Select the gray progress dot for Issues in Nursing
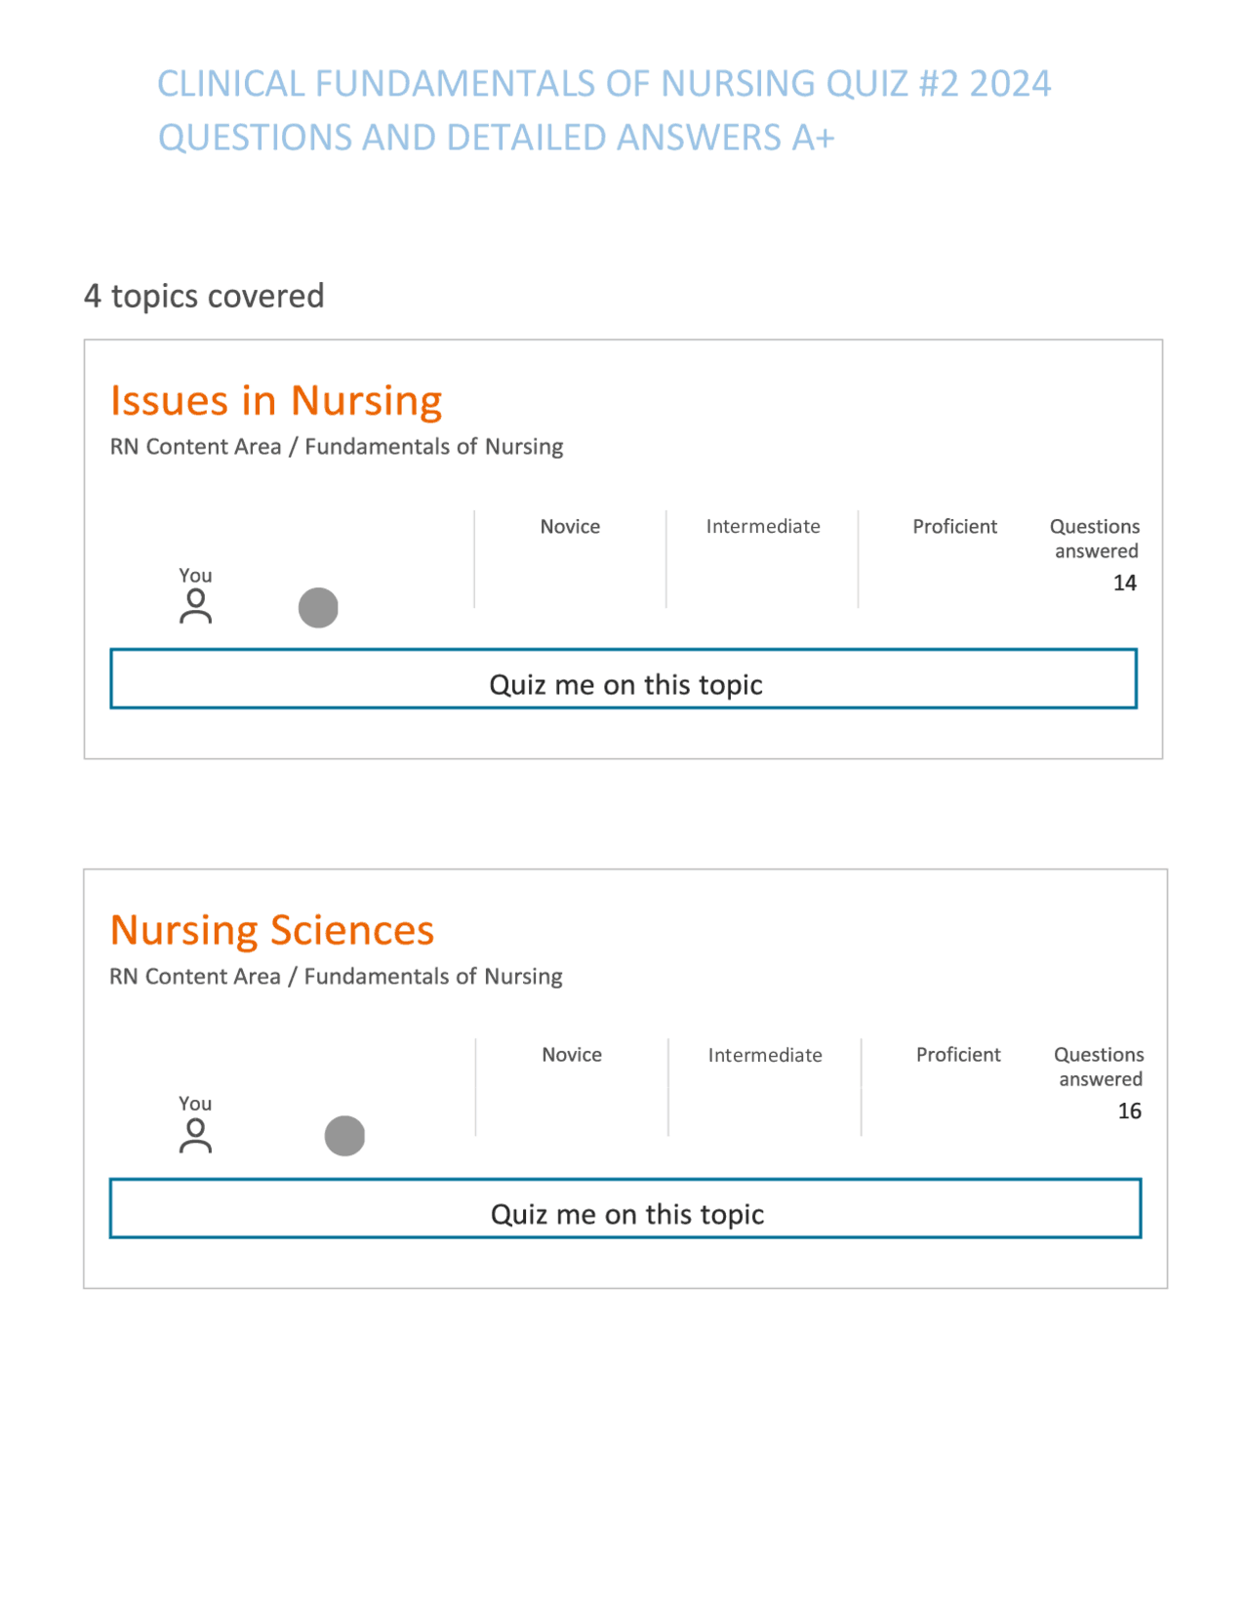The width and height of the screenshot is (1249, 1616). click(x=317, y=607)
